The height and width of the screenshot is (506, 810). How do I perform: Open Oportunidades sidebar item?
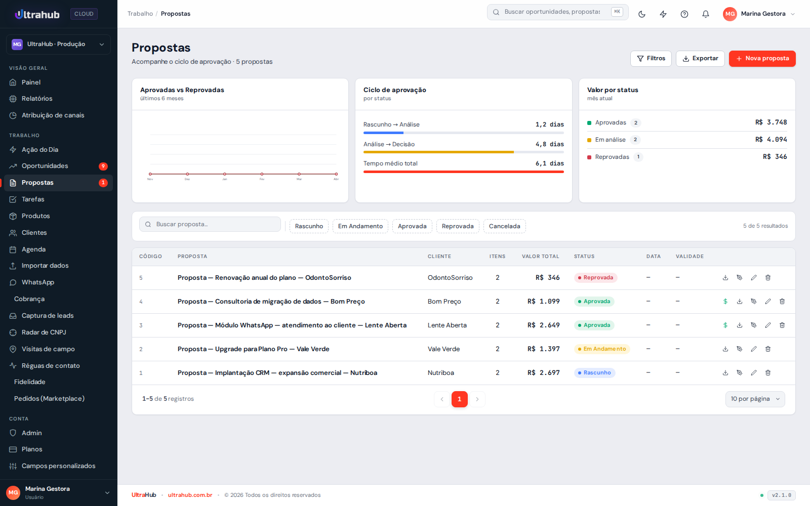coord(58,166)
